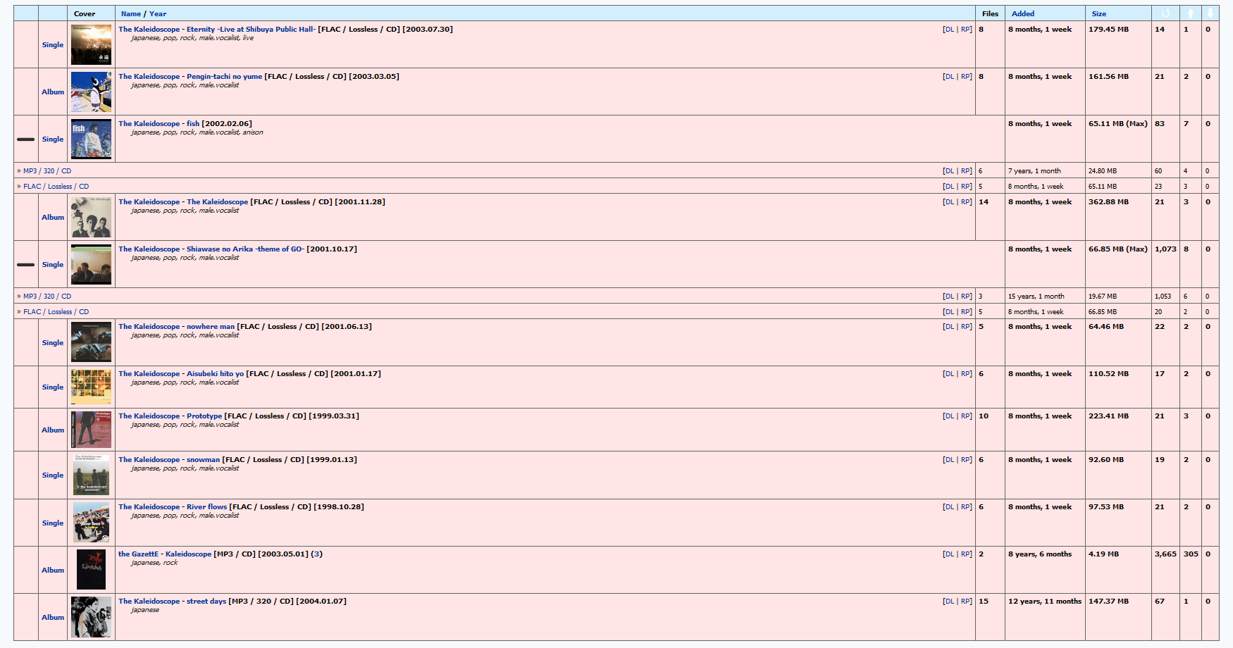Collapse the 'Shiawase no Arika' torrent group

point(26,265)
